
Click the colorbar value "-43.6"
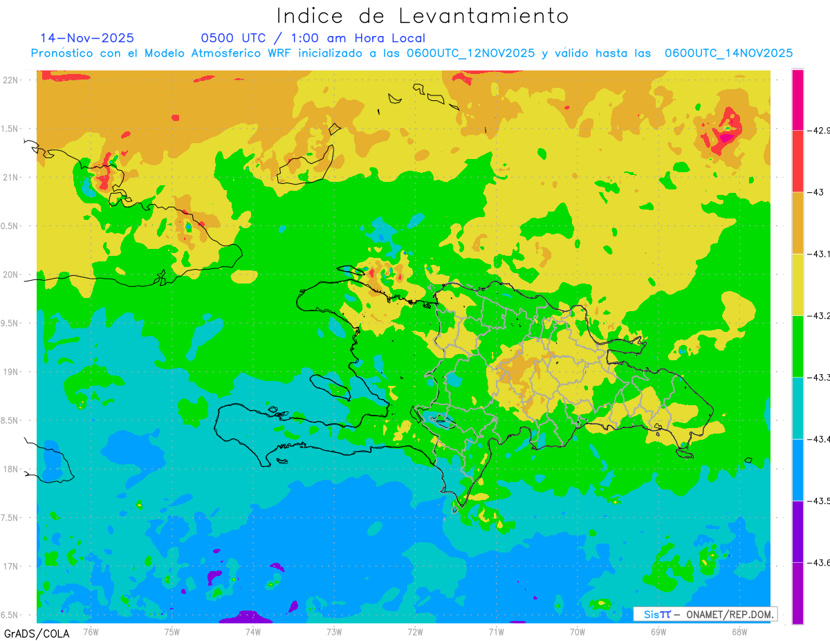tap(819, 562)
